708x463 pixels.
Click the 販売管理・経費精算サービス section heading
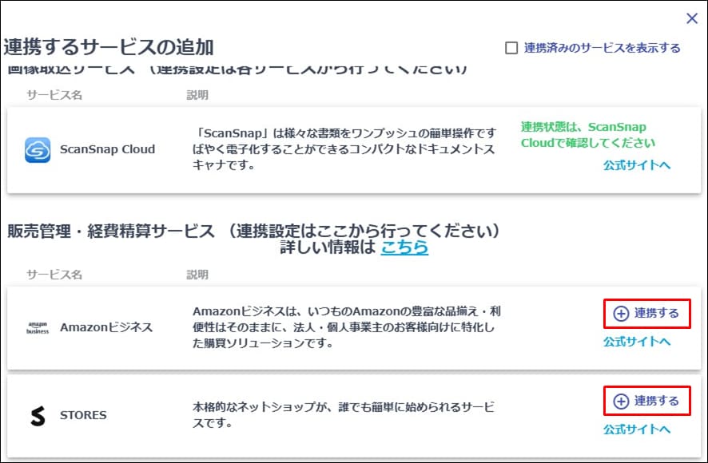(253, 231)
